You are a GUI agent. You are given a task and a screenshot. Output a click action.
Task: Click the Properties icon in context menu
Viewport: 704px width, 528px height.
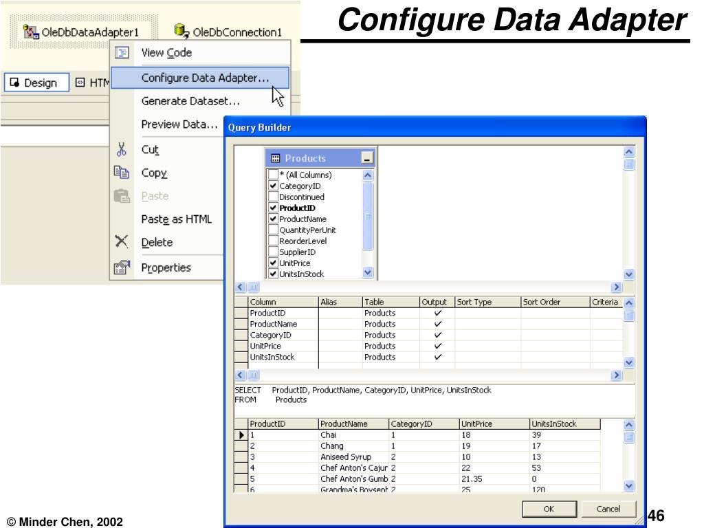[122, 267]
